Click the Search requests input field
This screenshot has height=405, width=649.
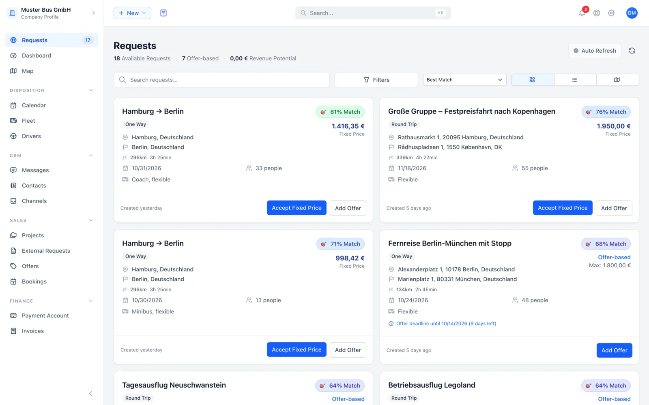coord(221,80)
